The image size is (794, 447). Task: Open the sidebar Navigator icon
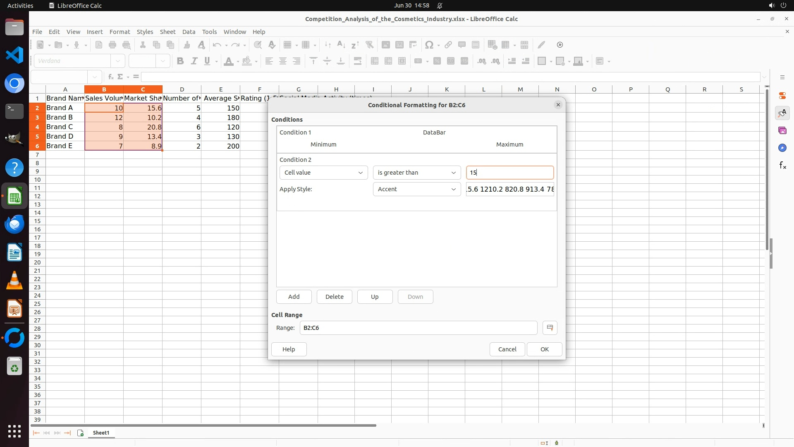782,148
